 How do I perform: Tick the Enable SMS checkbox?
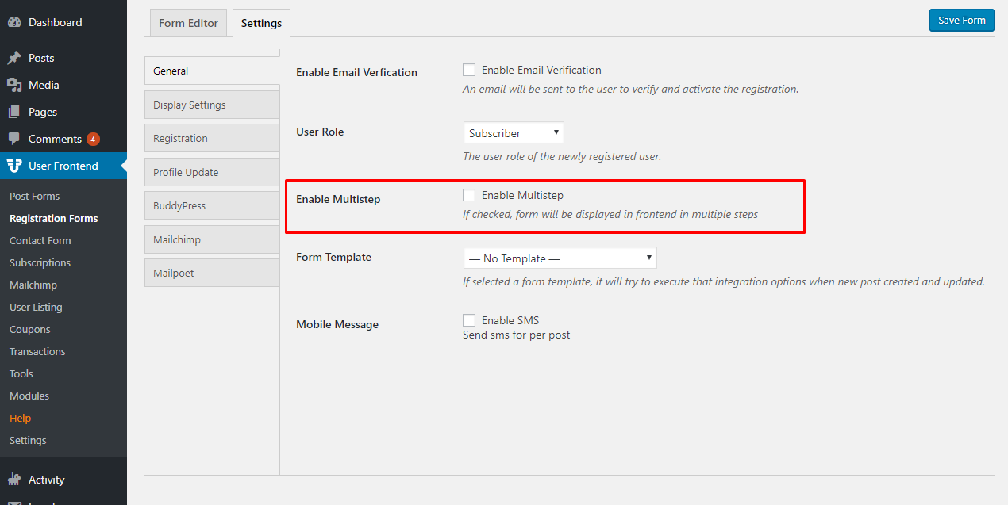469,320
